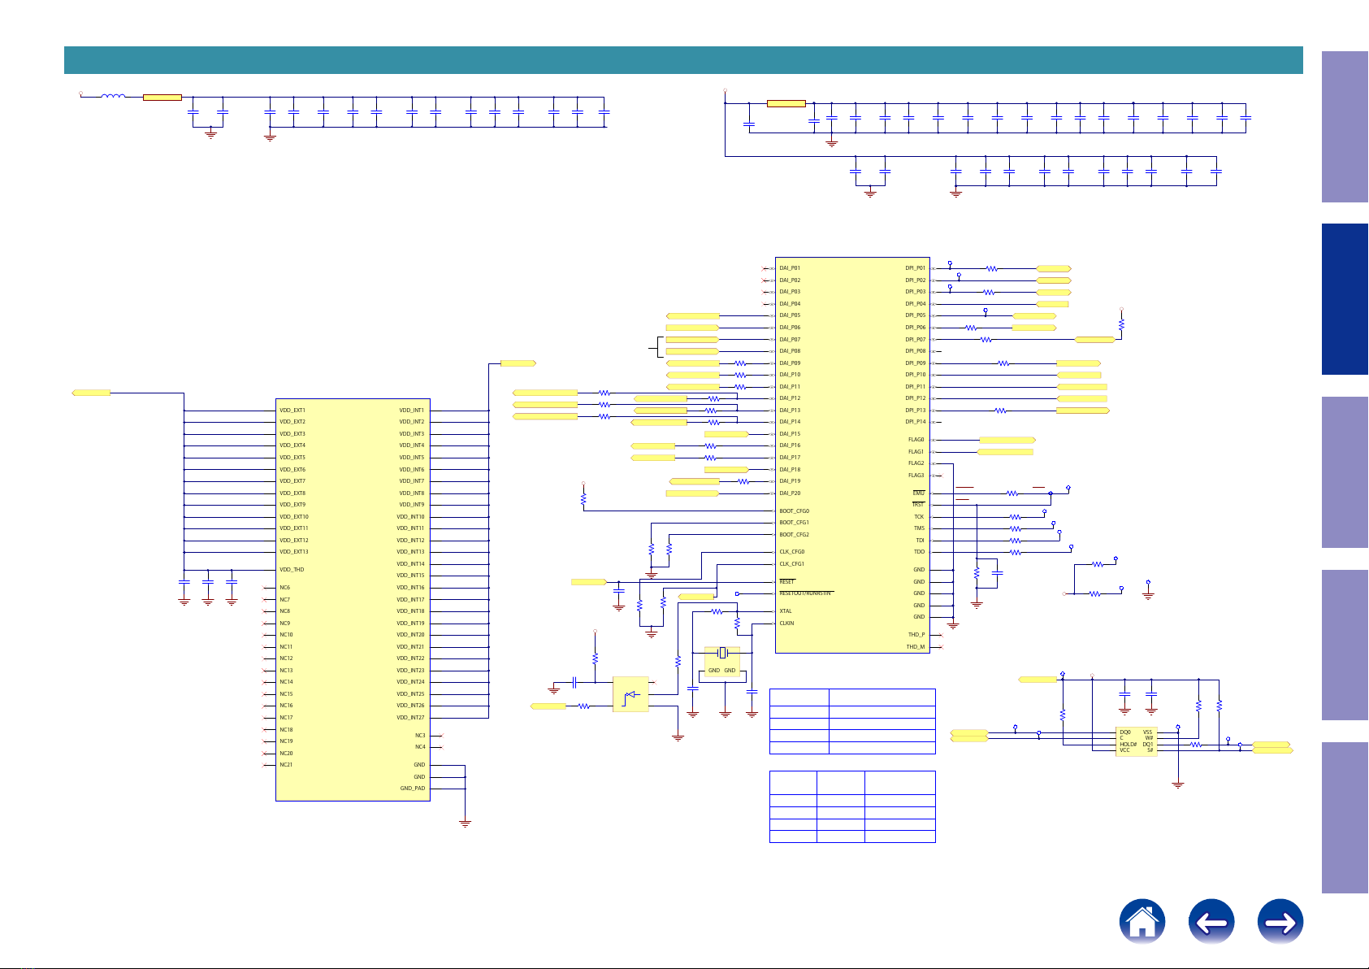
Task: Click the teal header bar at top
Action: click(683, 60)
